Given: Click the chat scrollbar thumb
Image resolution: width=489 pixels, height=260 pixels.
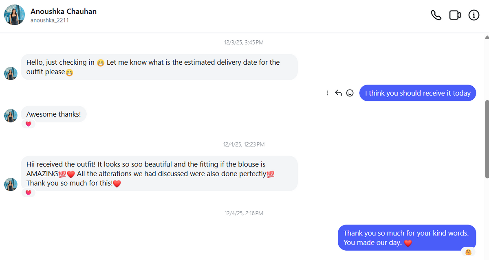Looking at the screenshot, I should 487,139.
